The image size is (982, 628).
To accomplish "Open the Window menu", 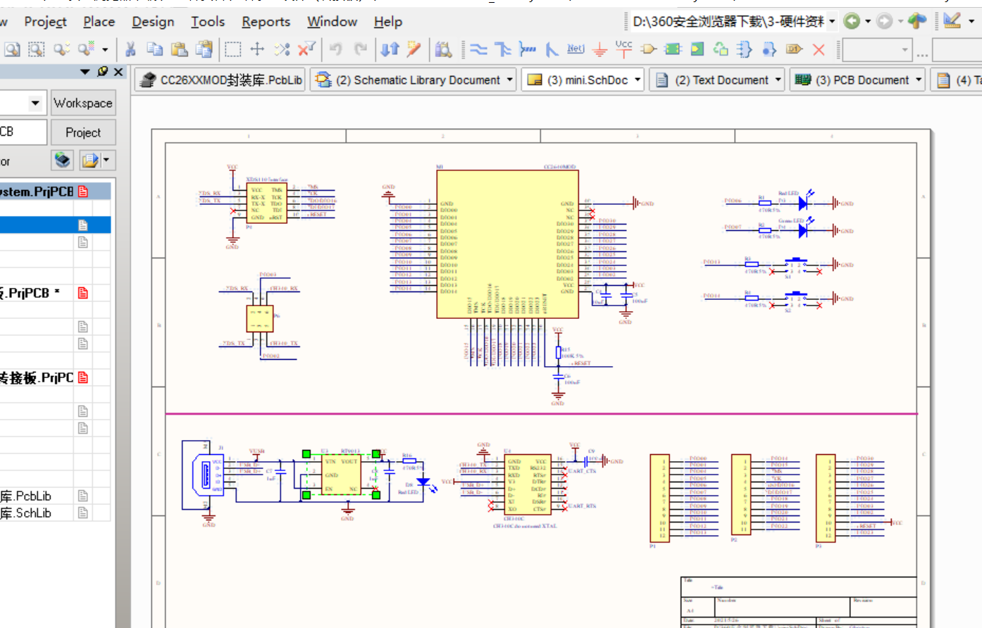I will [332, 22].
